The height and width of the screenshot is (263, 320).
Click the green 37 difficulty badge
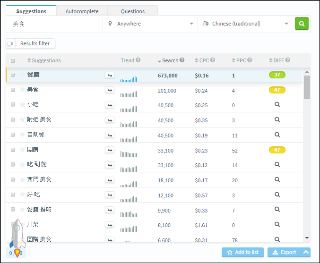[x=277, y=75]
